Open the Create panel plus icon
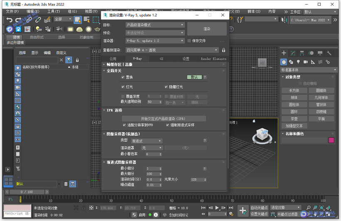Viewport: 341px width, 221px height. pyautogui.click(x=284, y=53)
